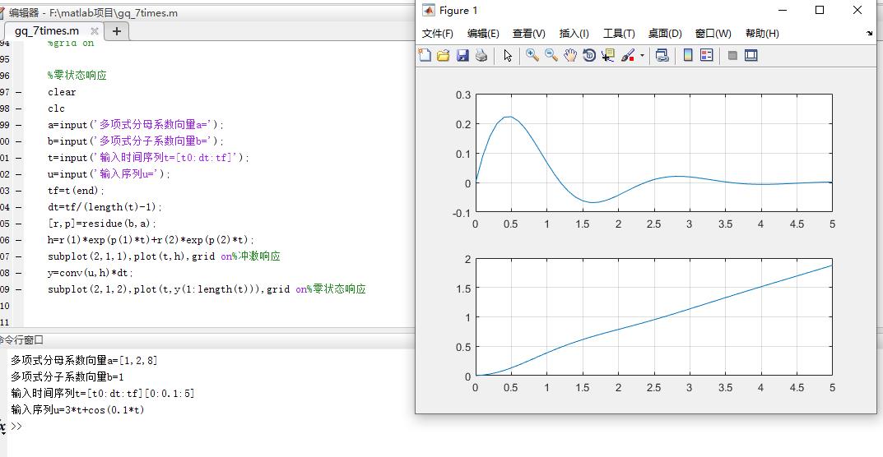Click command output 'a=[1,2,8]' line
This screenshot has width=883, height=457.
[84, 360]
